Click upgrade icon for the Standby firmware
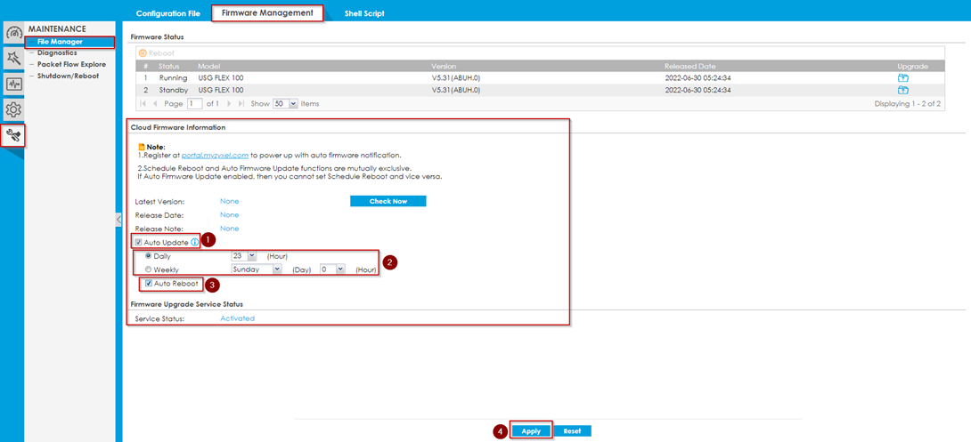 pyautogui.click(x=902, y=90)
